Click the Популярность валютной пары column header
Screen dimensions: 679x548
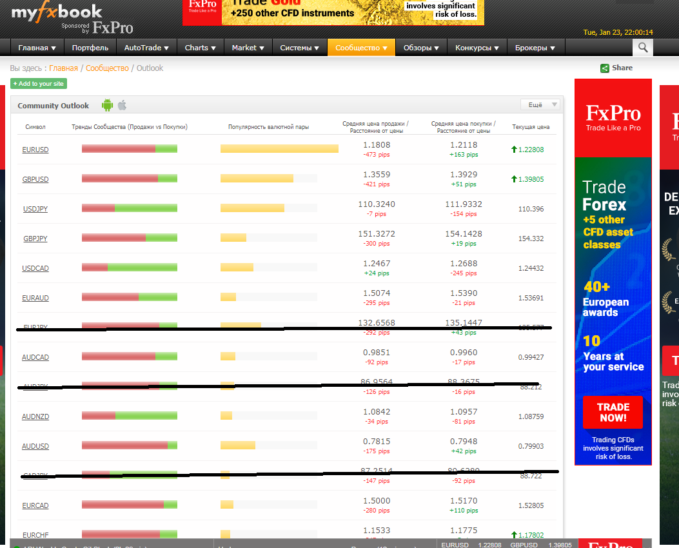(268, 127)
